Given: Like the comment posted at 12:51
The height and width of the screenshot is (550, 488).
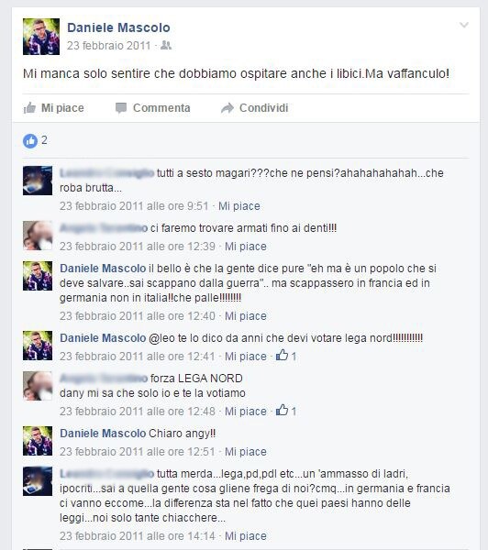Looking at the screenshot, I should coord(246,451).
